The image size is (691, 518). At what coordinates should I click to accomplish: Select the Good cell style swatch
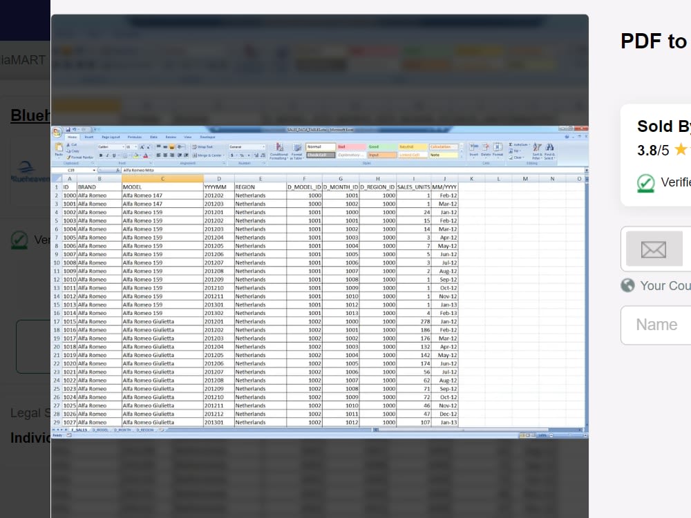tap(382, 146)
